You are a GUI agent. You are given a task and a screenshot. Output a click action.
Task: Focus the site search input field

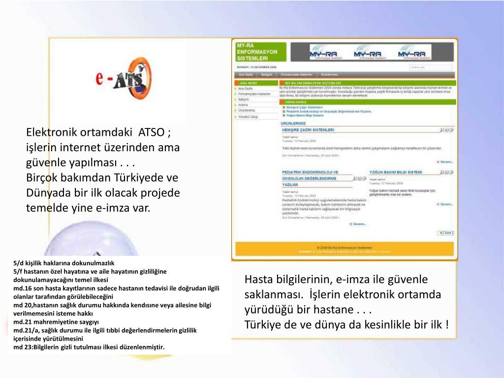click(x=431, y=67)
